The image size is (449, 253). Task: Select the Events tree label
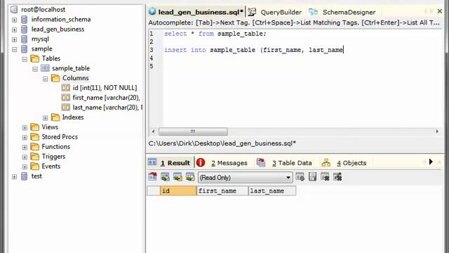point(51,166)
